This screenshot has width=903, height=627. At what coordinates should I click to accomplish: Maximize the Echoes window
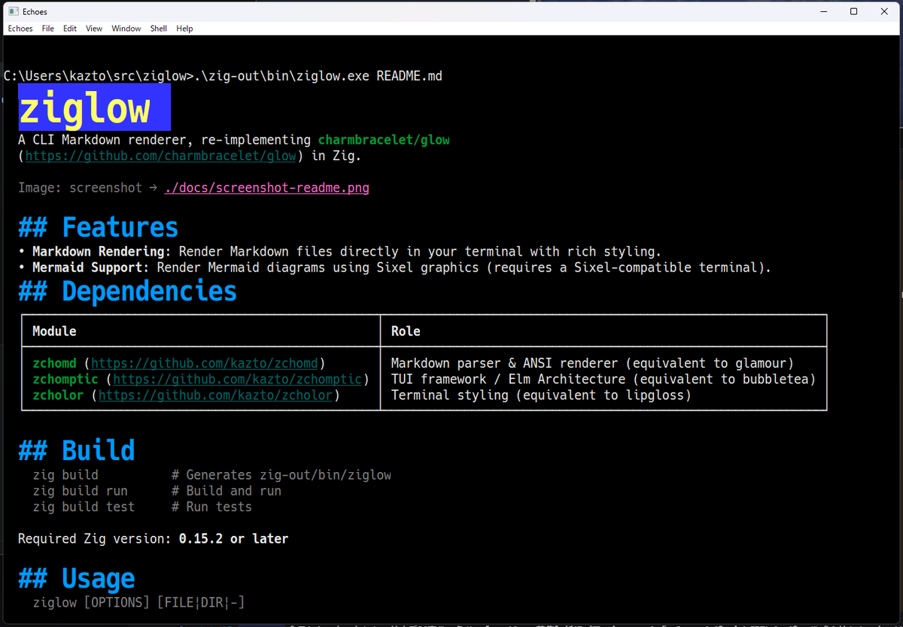pos(853,11)
